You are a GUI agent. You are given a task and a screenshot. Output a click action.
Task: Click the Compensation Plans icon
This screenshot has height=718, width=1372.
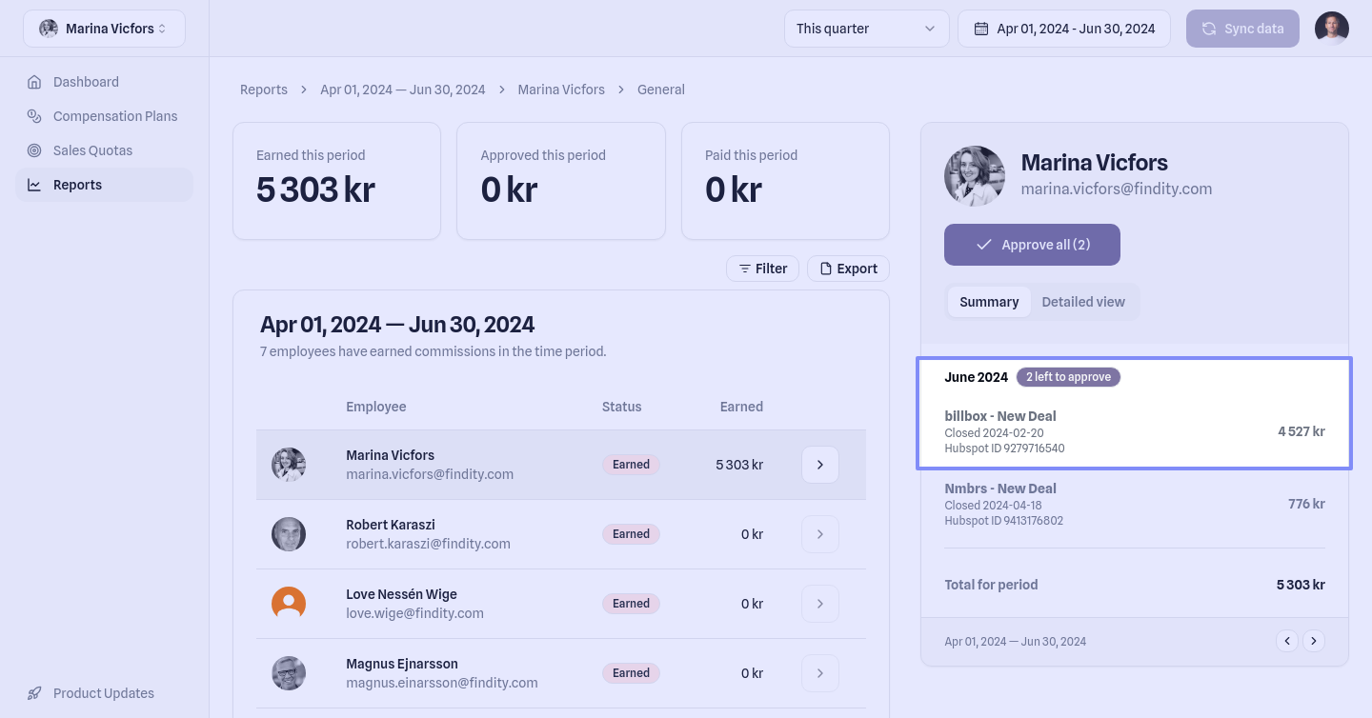(x=34, y=116)
